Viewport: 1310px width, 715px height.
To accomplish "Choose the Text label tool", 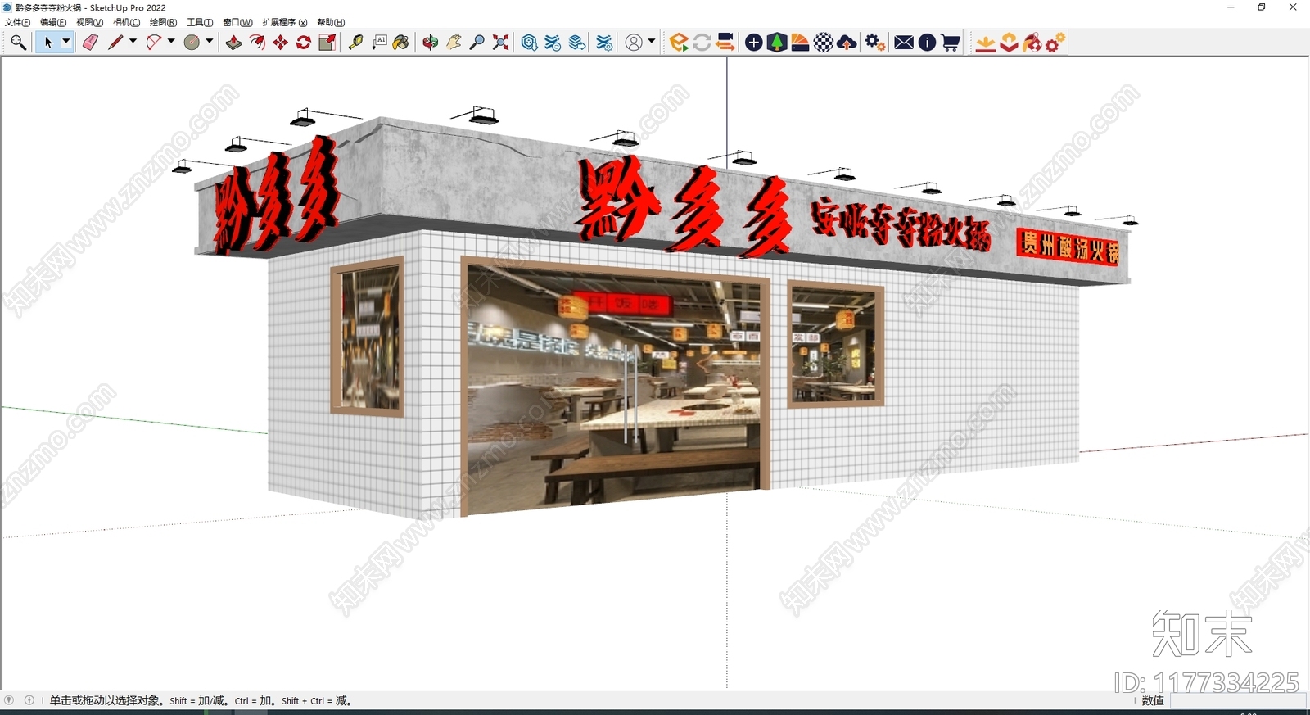I will 379,43.
